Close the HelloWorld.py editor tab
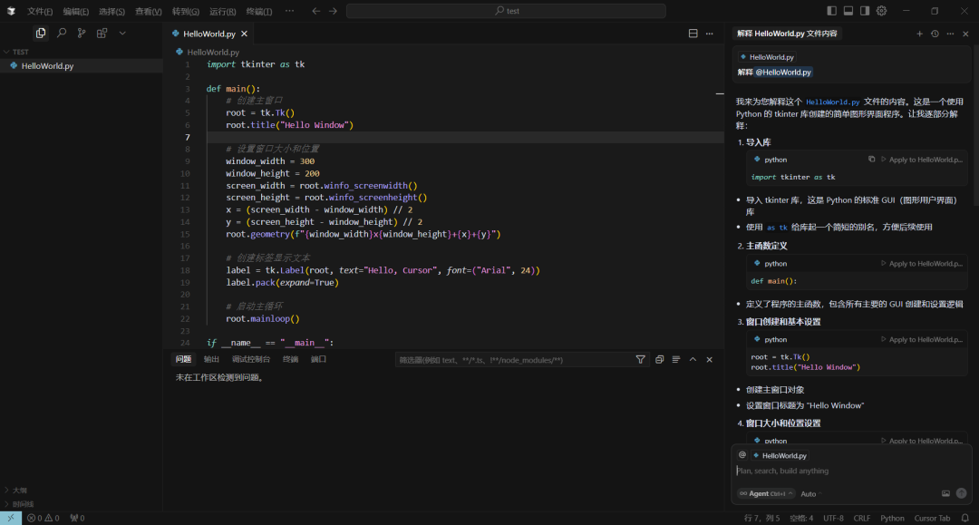Image resolution: width=979 pixels, height=525 pixels. (244, 34)
